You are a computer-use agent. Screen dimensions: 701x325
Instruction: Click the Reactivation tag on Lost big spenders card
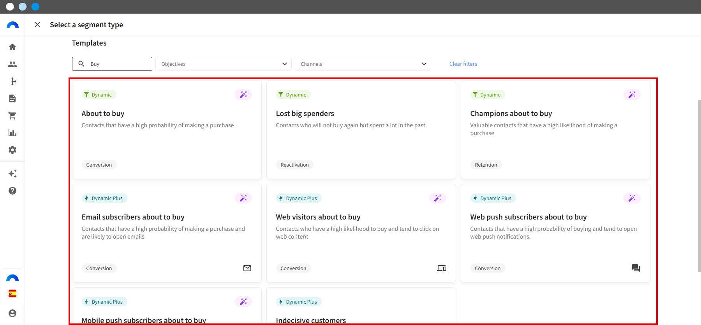(295, 165)
